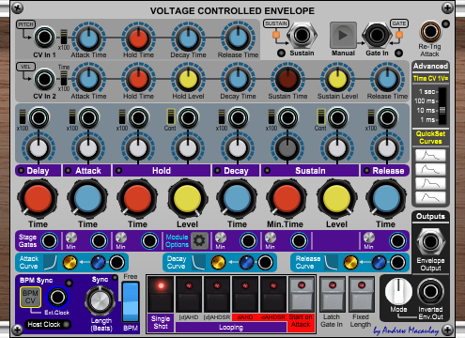This screenshot has height=338, width=465.
Task: Click the large yellow Sustain Level knob
Action: [x=336, y=199]
